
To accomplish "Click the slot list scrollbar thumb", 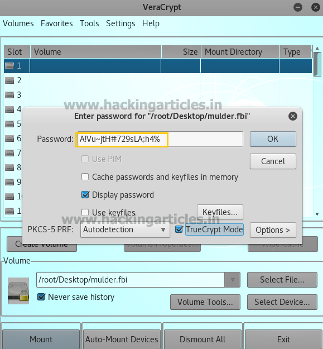I will (x=317, y=64).
